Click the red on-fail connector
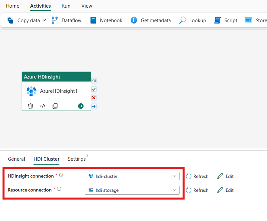Screen dimensions: 267x221 (94, 97)
